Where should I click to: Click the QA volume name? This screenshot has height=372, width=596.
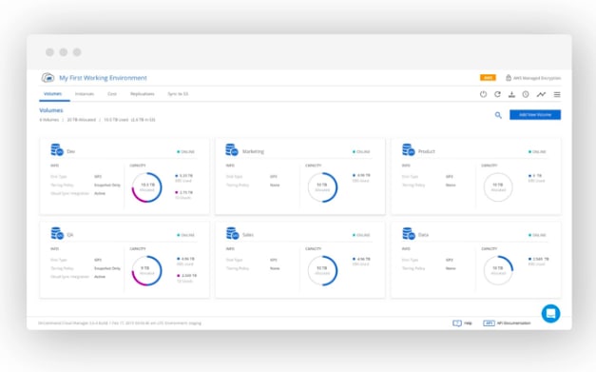pos(70,235)
